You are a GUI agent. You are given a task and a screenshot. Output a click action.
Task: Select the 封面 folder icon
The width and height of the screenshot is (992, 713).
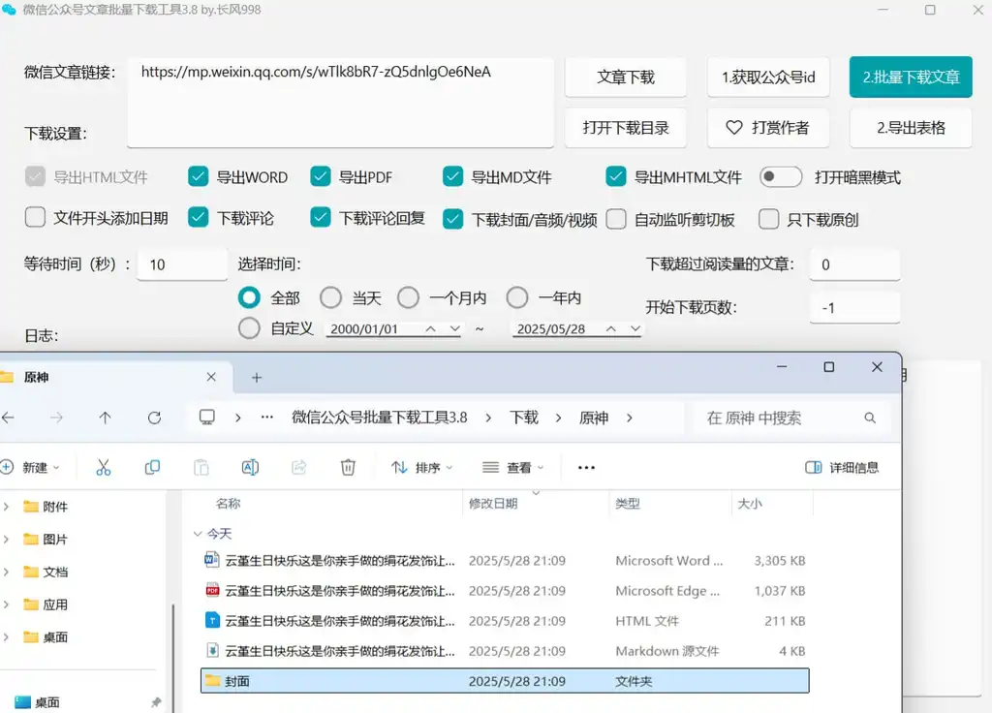(x=212, y=681)
